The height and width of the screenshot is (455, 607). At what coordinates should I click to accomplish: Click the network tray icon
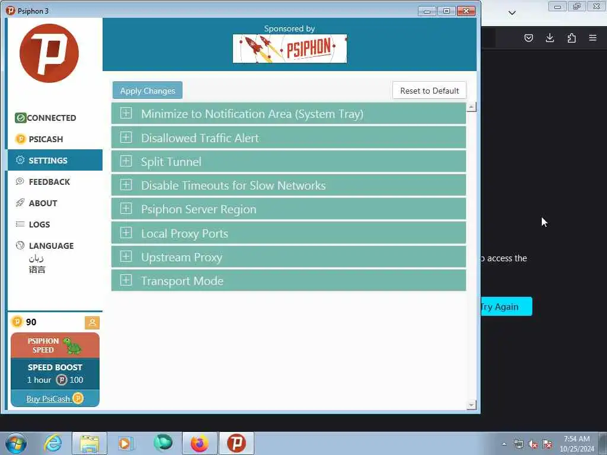point(518,444)
